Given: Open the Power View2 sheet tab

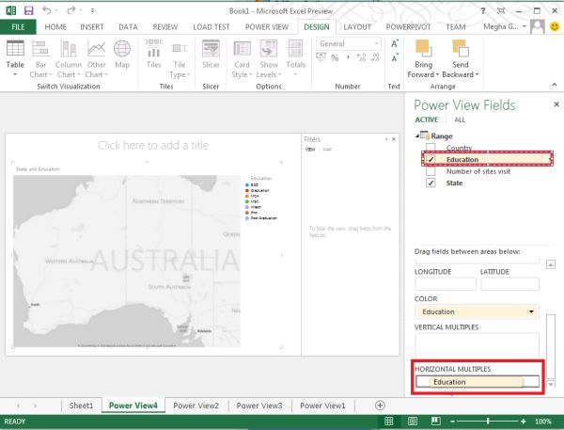Looking at the screenshot, I should click(x=196, y=406).
